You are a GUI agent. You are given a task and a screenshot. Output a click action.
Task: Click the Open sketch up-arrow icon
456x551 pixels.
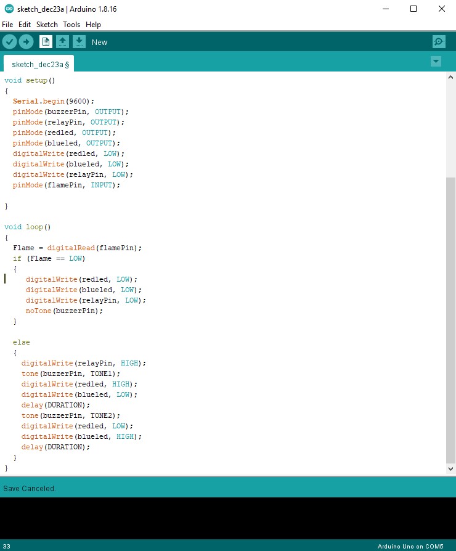point(62,42)
